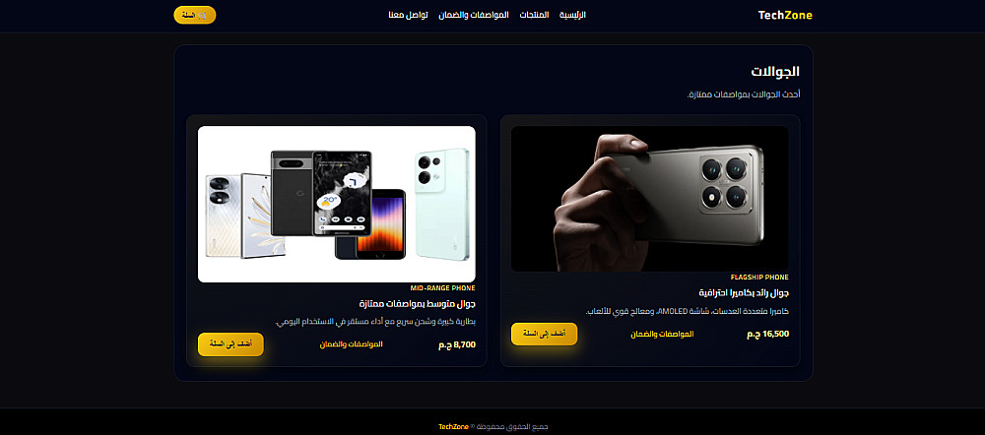Viewport: 985px width, 435px height.
Task: Click the الجوالات section heading
Action: click(775, 71)
